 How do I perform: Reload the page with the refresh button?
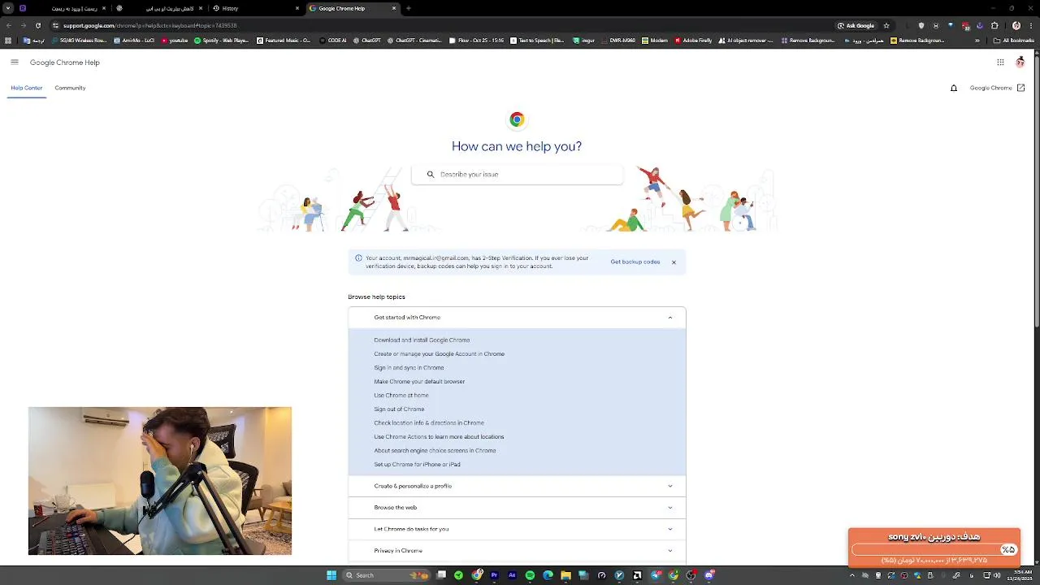37,25
